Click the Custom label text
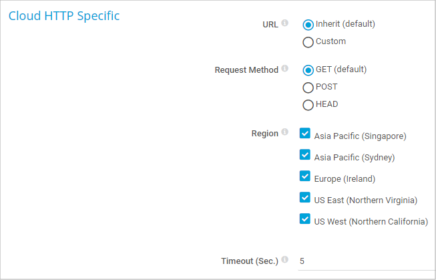436x280 pixels. (x=331, y=41)
